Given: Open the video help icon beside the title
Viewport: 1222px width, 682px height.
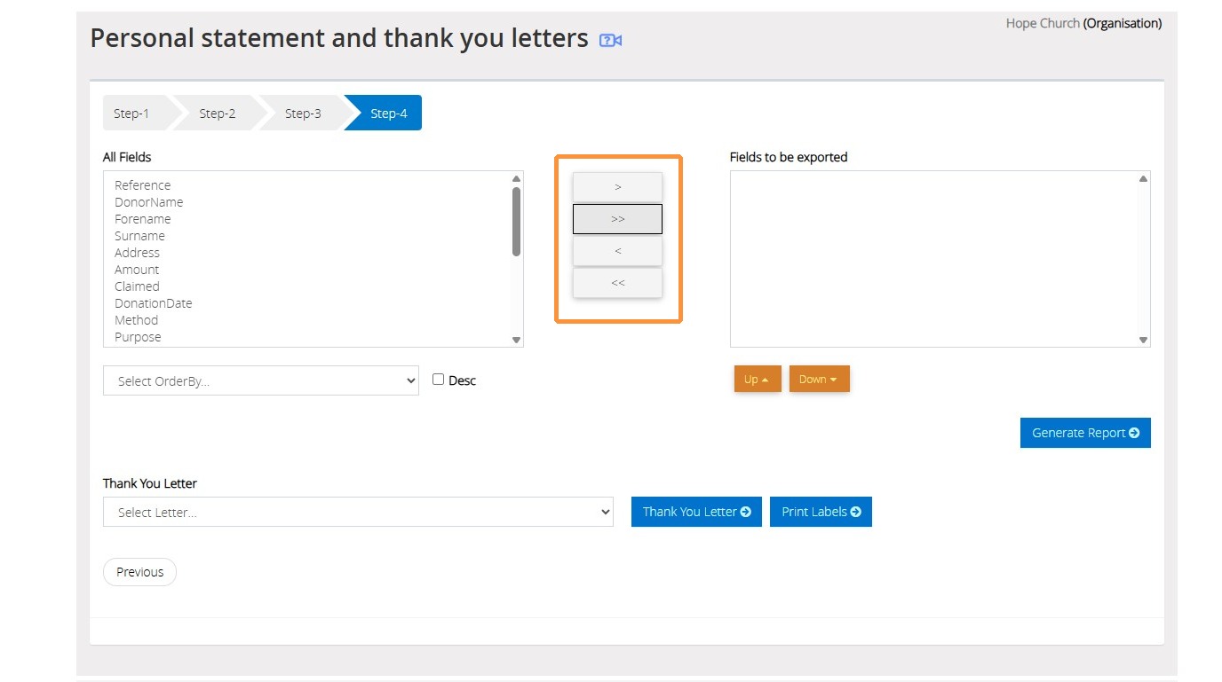Looking at the screenshot, I should click(x=610, y=40).
